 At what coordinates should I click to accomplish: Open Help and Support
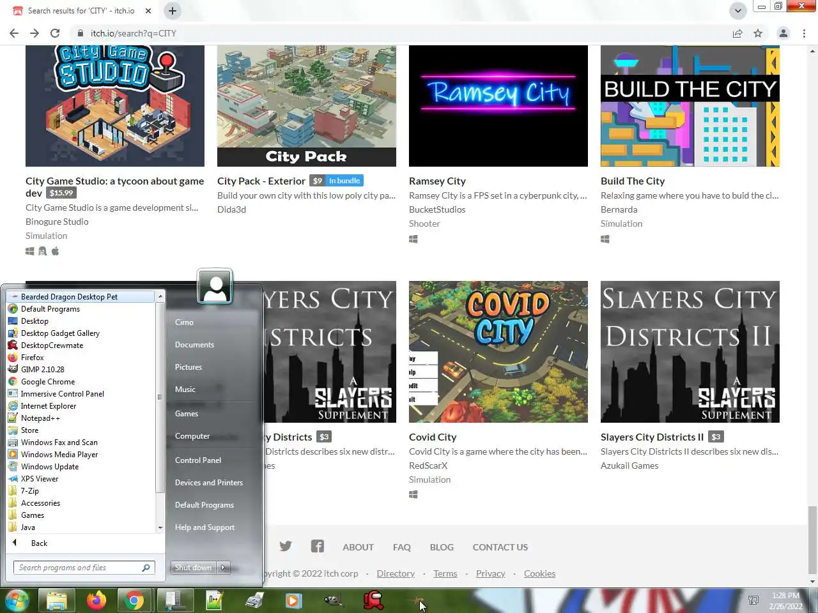[205, 527]
